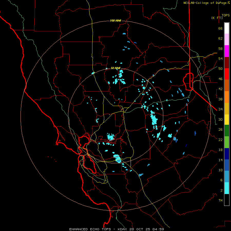Click the '20 OCT 25' date text

140,229
